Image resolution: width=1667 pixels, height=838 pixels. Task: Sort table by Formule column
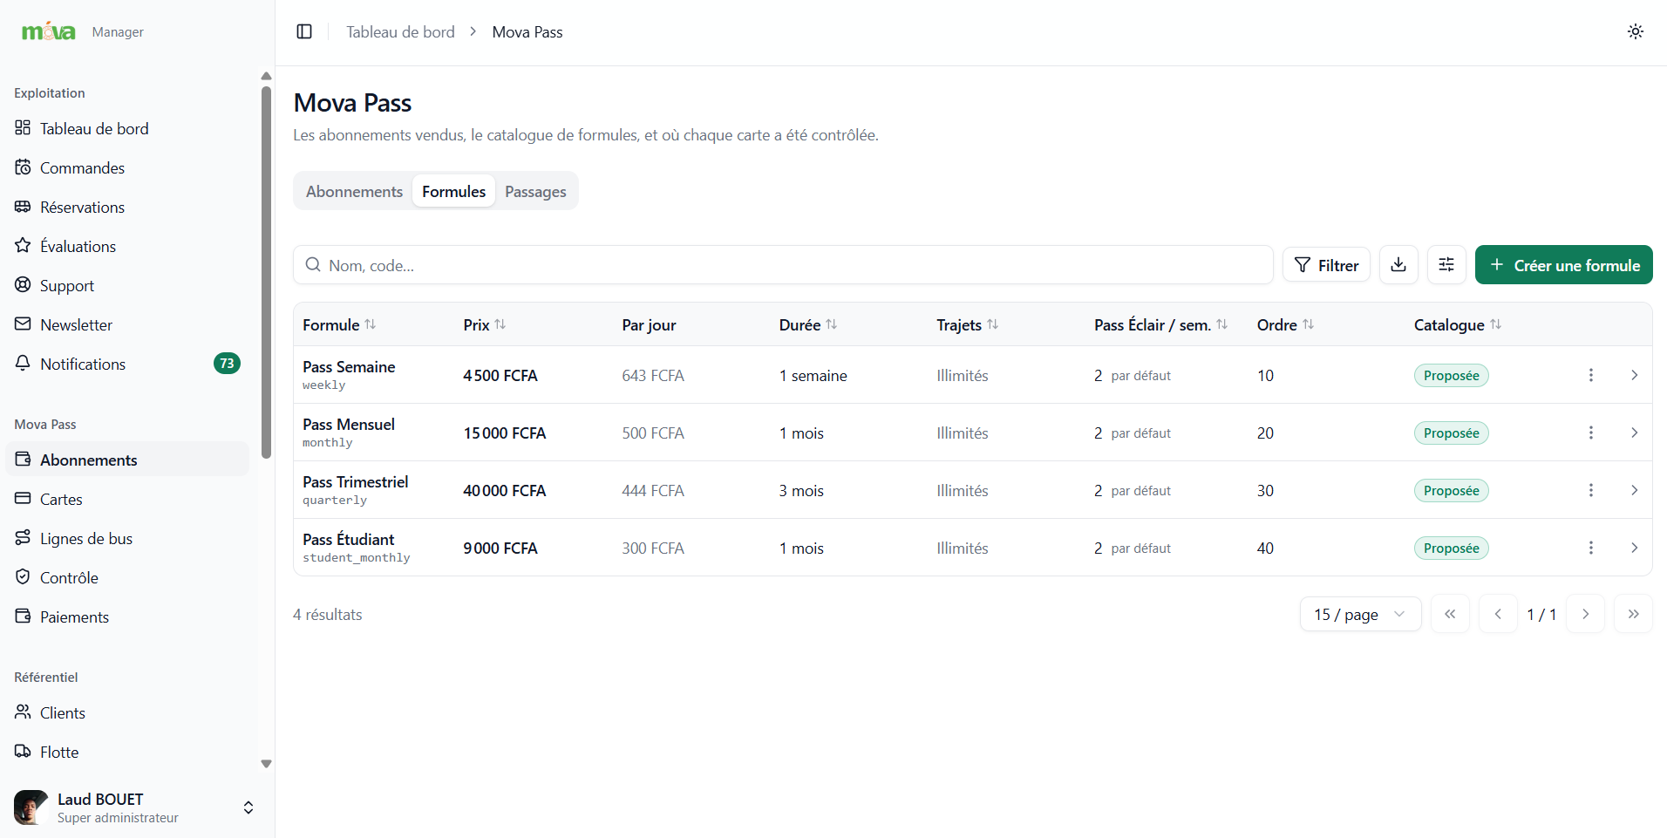click(339, 324)
